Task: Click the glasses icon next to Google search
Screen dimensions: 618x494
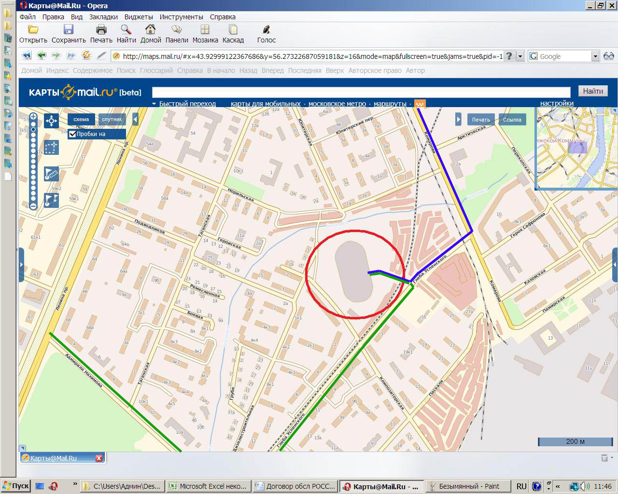Action: coord(608,56)
